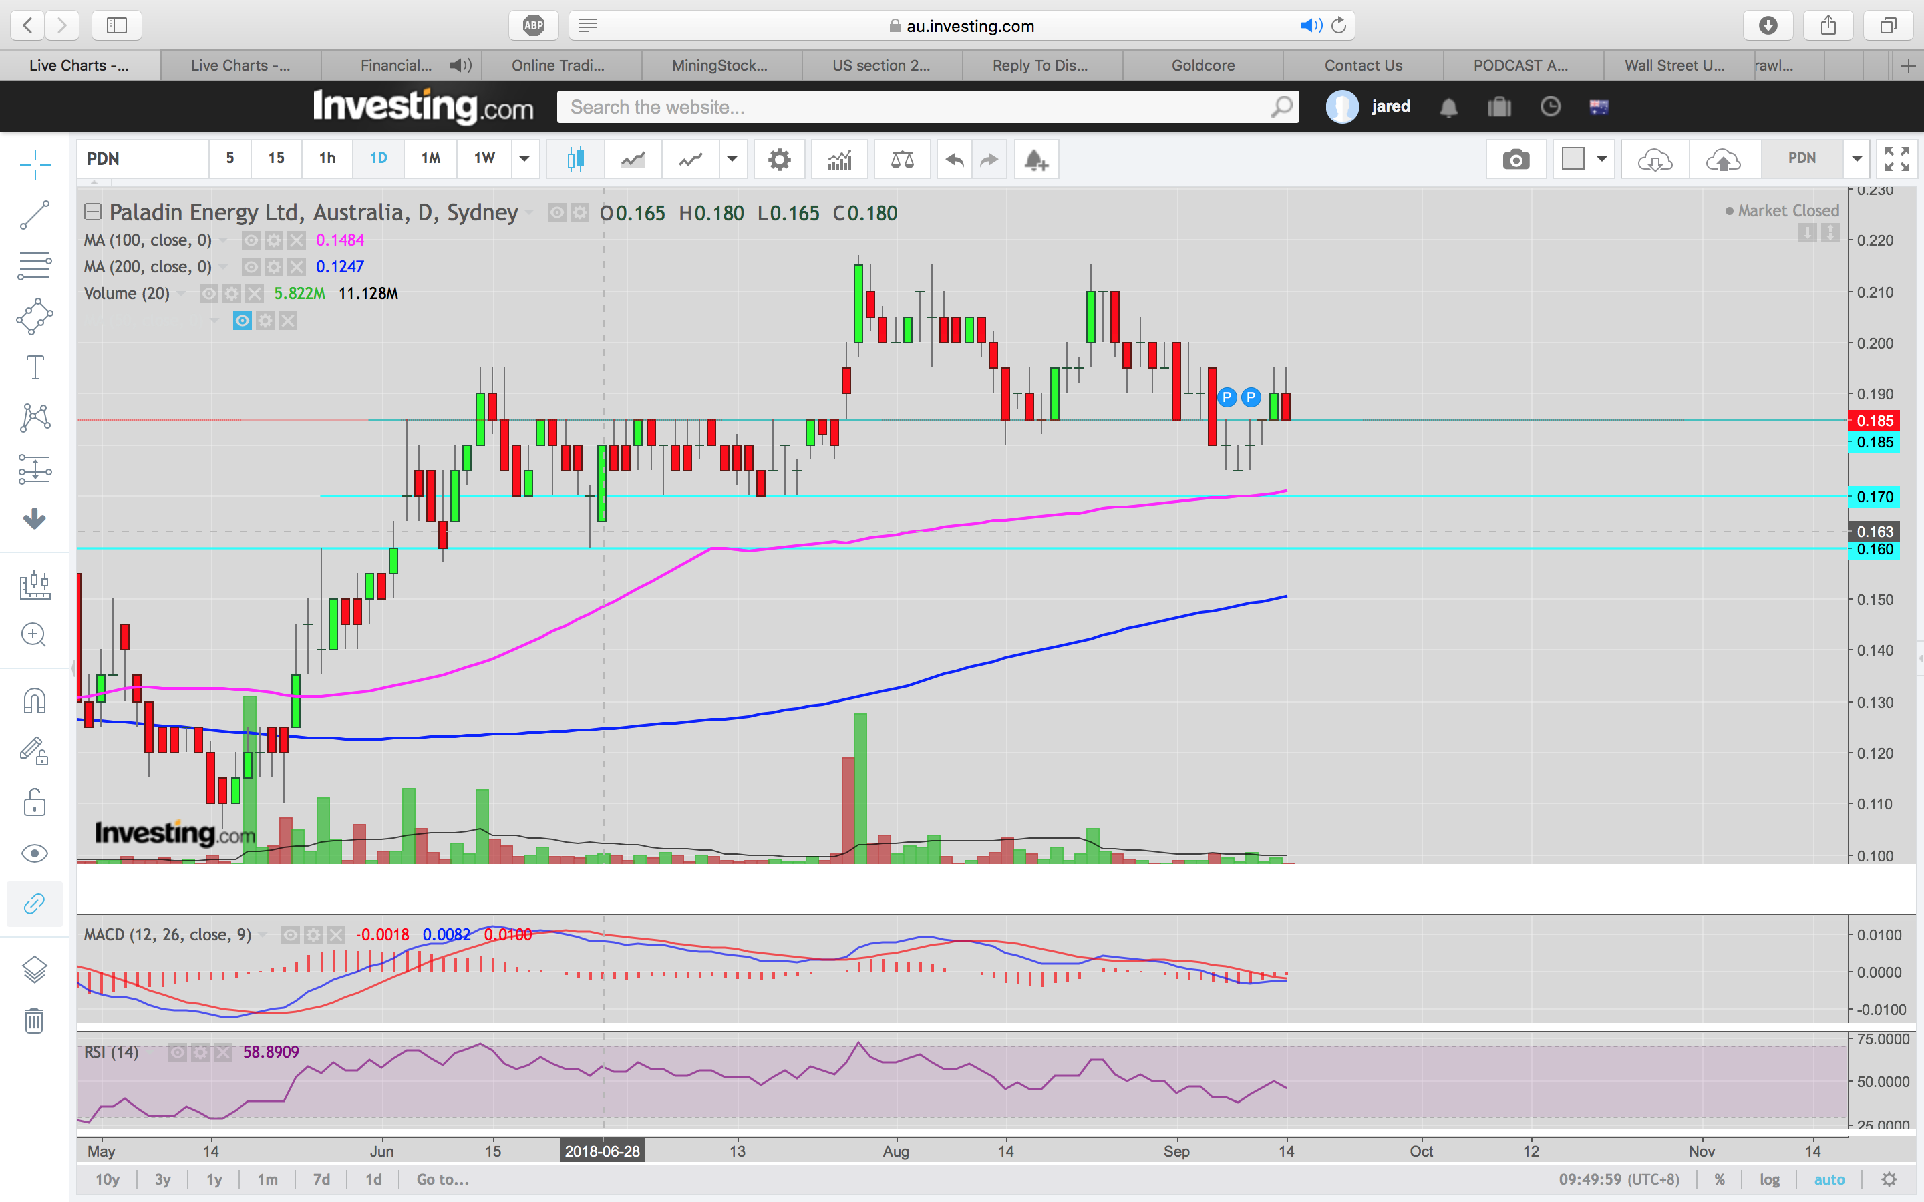Toggle auto scale button
Image resolution: width=1924 pixels, height=1202 pixels.
(x=1829, y=1179)
